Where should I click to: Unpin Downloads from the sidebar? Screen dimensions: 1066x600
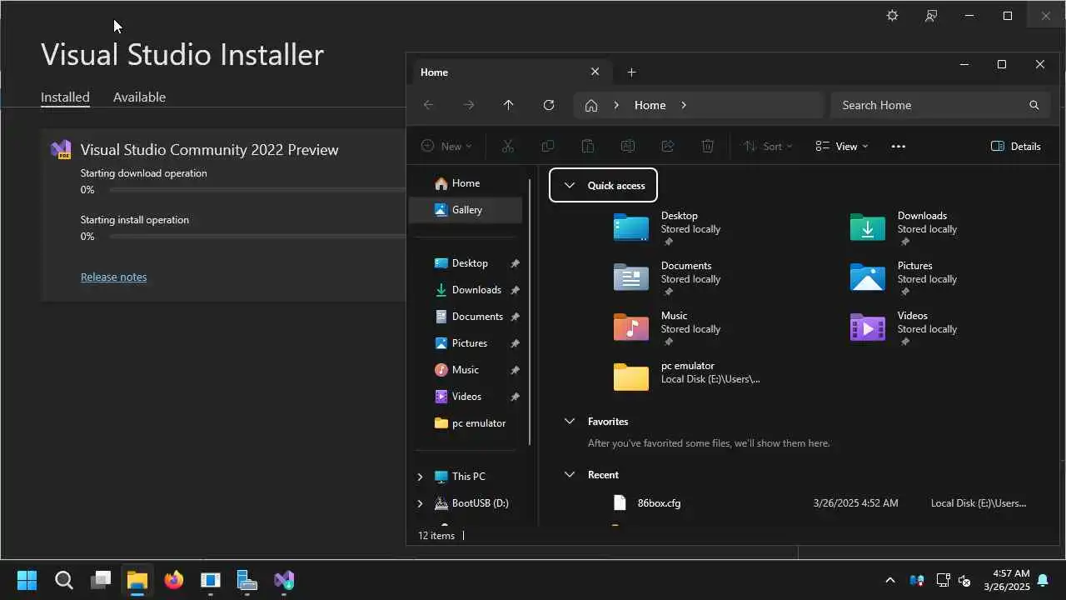(x=515, y=290)
